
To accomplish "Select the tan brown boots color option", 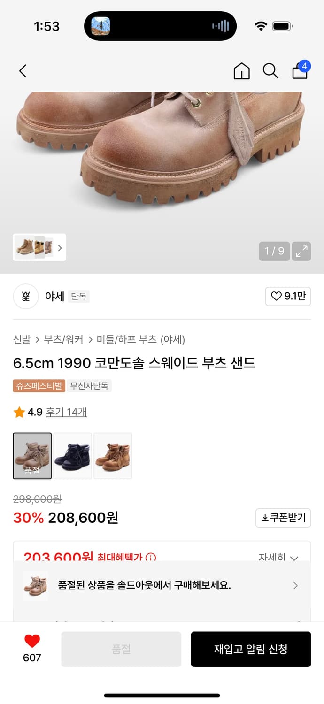I will pos(113,456).
